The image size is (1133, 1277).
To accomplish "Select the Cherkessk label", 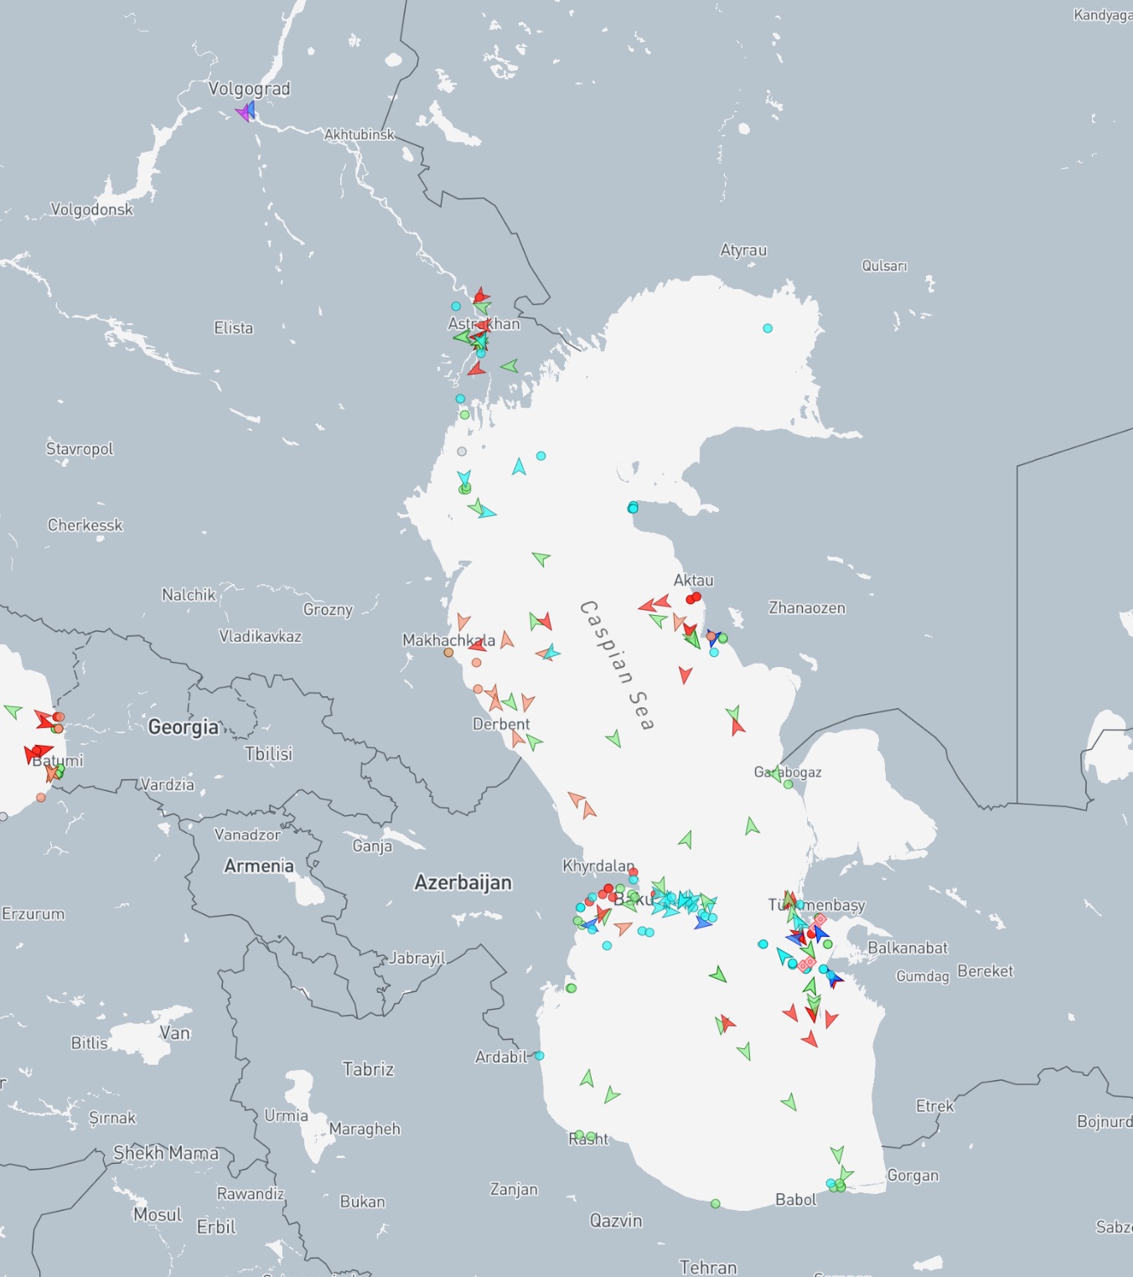I will coord(85,525).
